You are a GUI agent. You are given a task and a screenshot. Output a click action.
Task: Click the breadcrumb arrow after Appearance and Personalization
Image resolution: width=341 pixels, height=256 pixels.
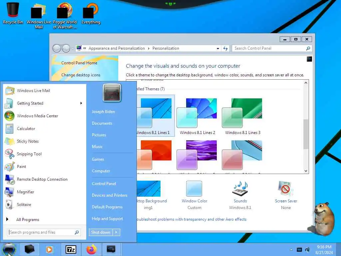[149, 48]
